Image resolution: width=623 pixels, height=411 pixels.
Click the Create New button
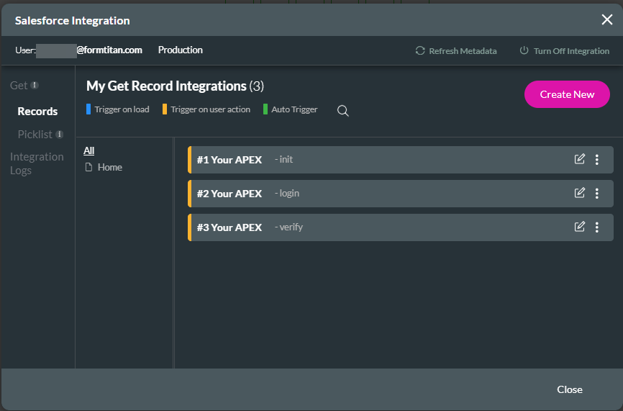coord(567,94)
